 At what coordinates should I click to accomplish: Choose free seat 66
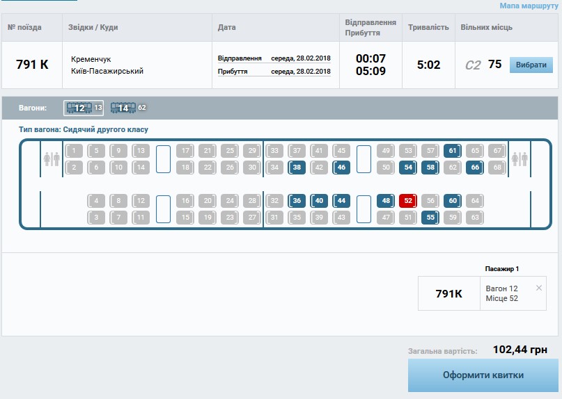[475, 168]
